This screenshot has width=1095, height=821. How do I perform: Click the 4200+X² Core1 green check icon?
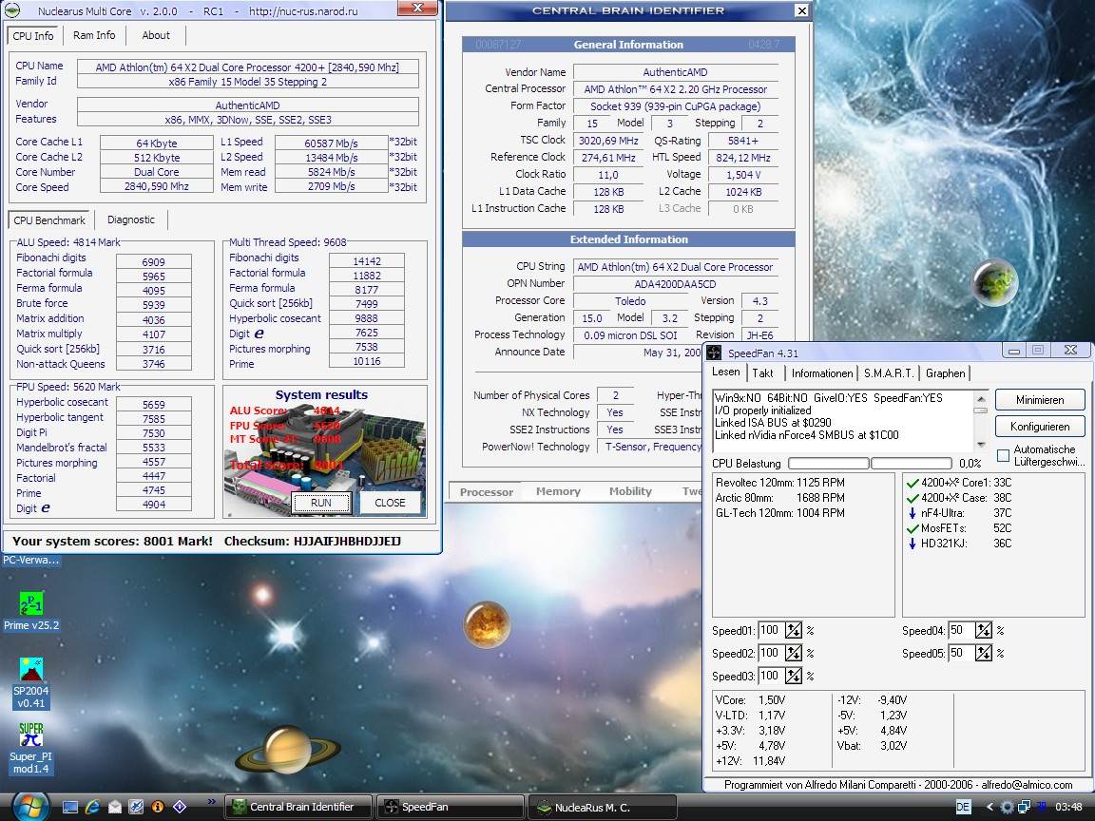912,483
